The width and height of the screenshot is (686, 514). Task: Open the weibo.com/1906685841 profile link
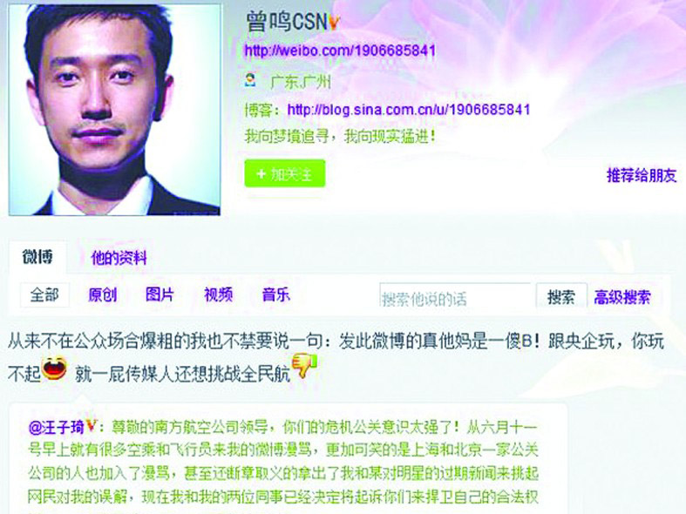[x=340, y=51]
